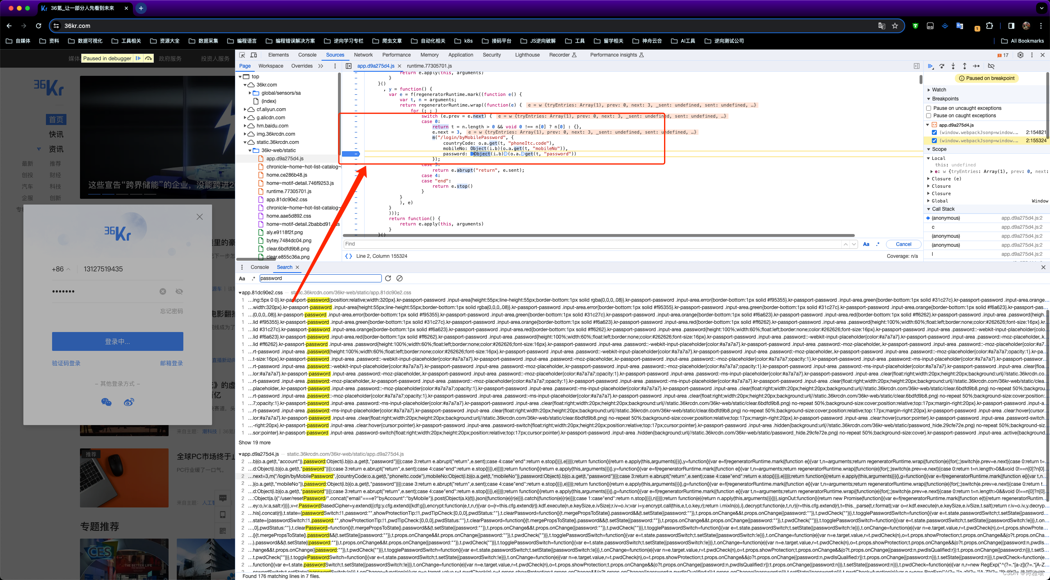Resume from Paused in debugger overlay
The width and height of the screenshot is (1050, 580).
(x=138, y=59)
